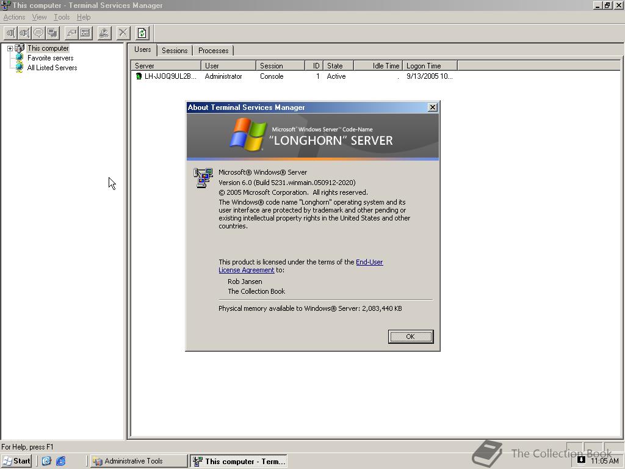Sort by the State column header
Image resolution: width=625 pixels, height=469 pixels.
(x=338, y=66)
